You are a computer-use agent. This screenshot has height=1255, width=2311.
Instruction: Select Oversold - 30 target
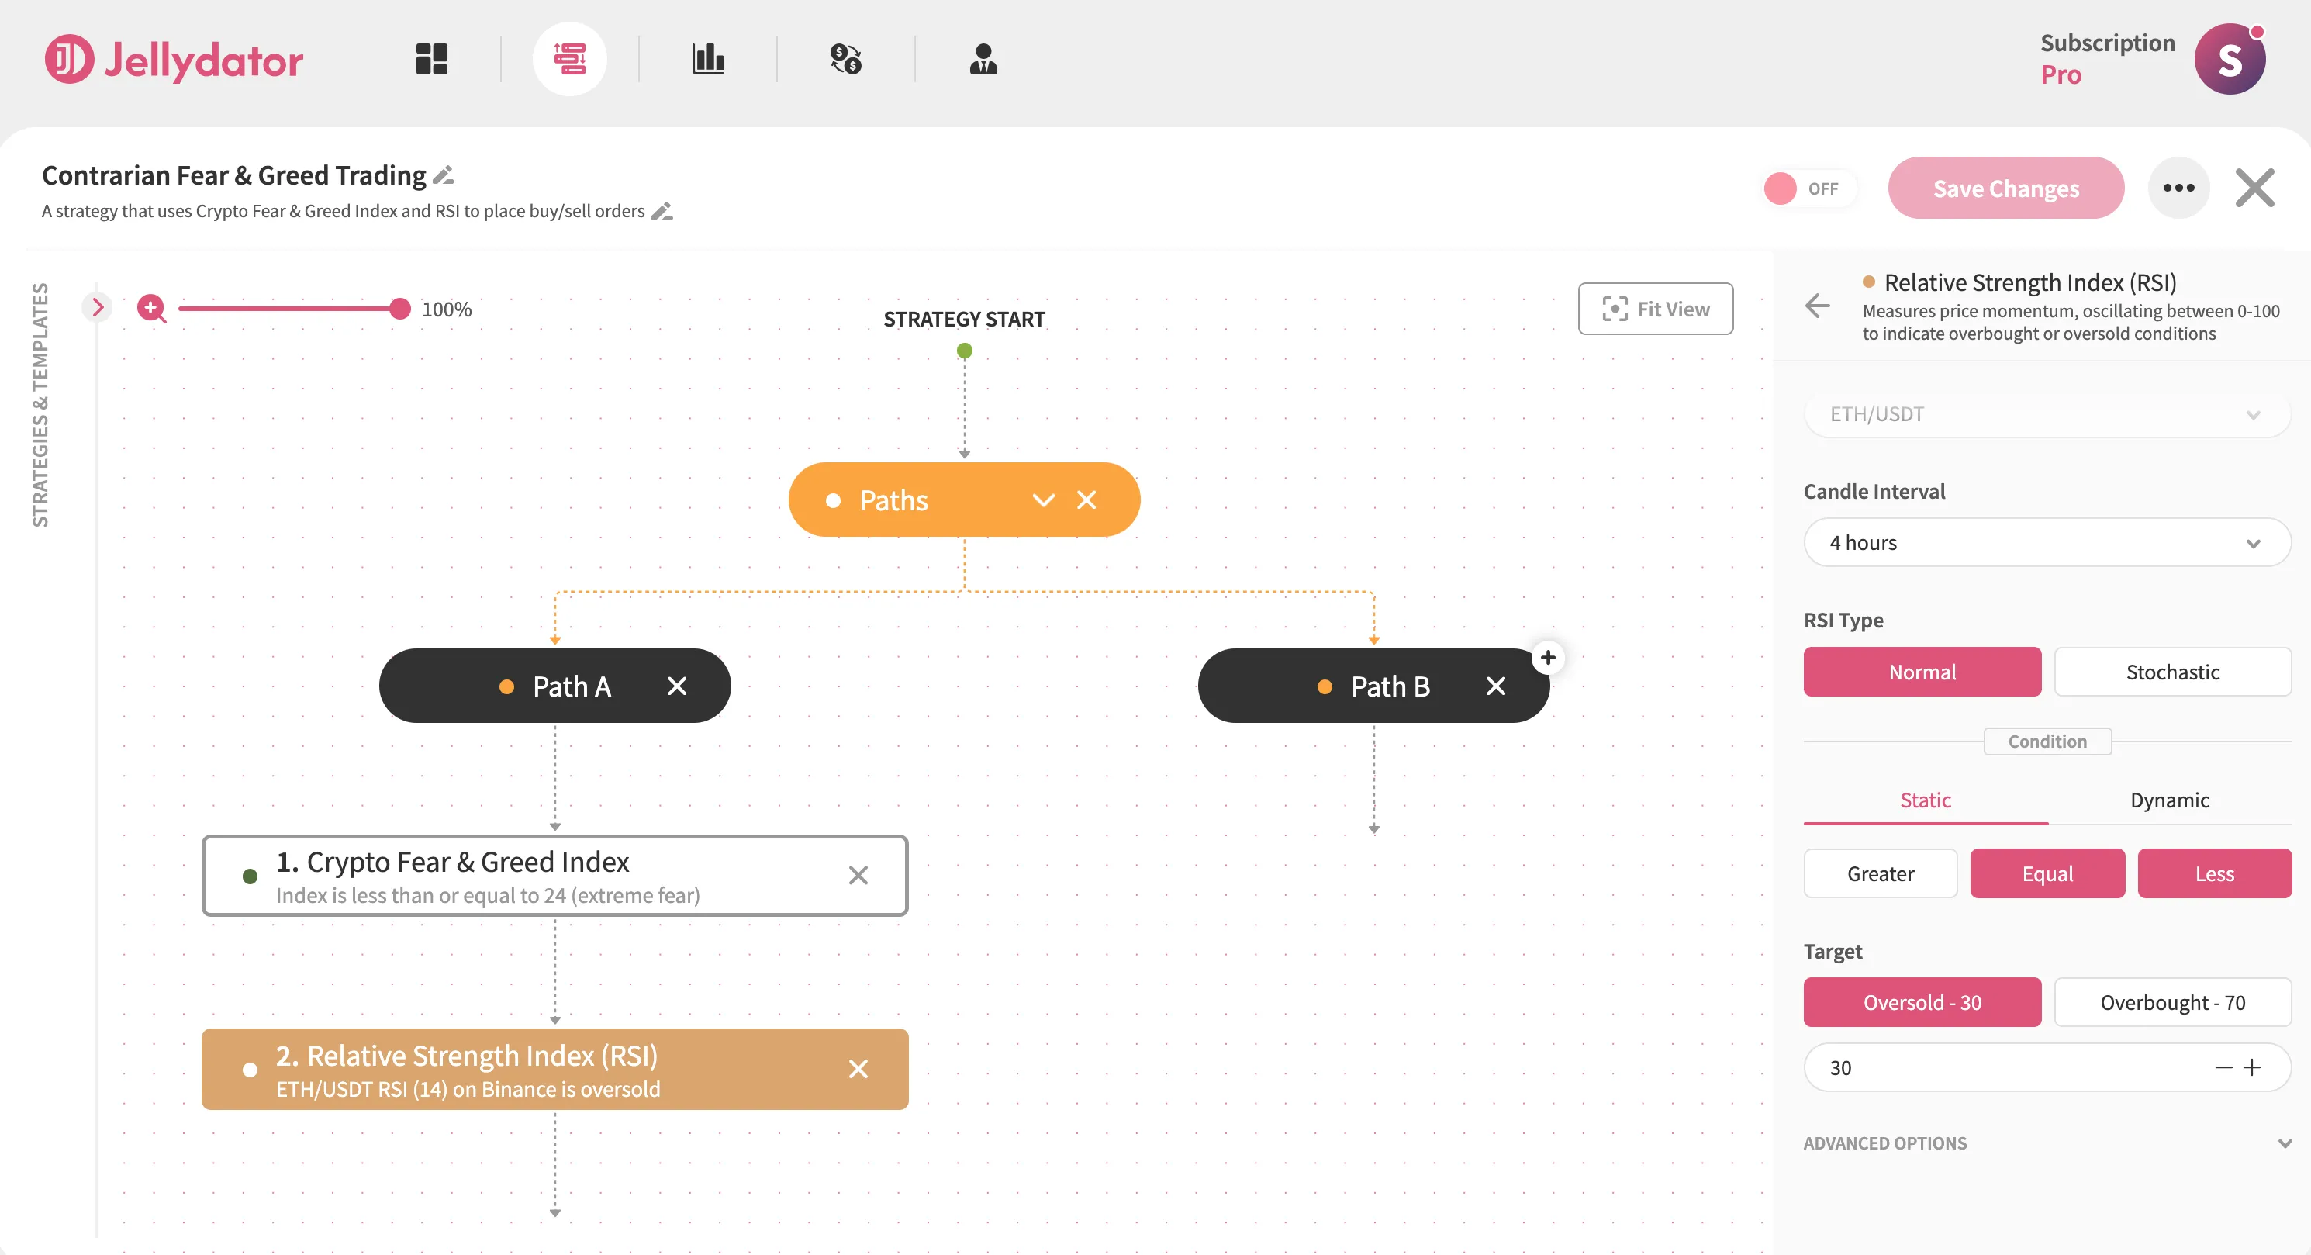[1922, 1003]
